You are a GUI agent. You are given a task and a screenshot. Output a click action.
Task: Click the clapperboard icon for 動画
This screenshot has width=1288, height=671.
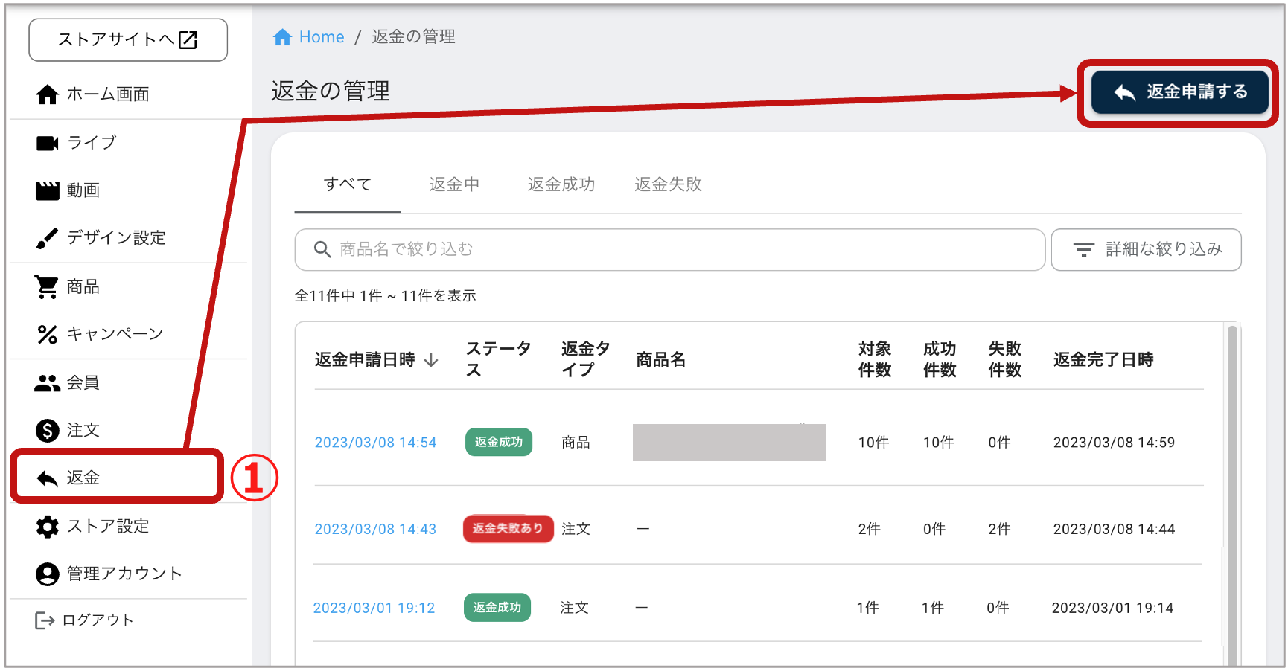point(48,190)
